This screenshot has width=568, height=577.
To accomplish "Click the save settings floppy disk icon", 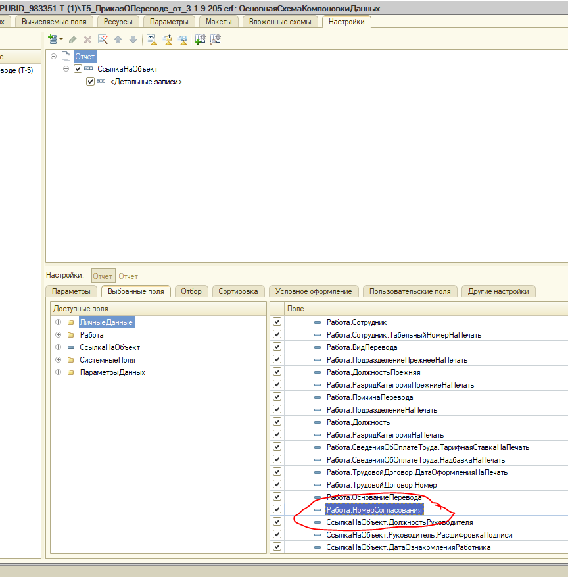I will coord(182,39).
